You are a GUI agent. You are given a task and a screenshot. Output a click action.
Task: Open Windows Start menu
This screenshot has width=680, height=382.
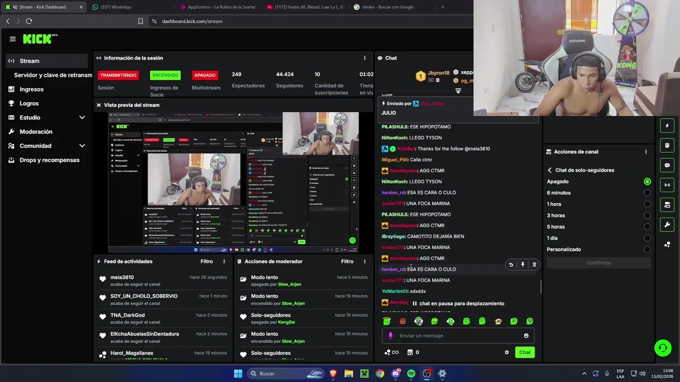[x=238, y=374]
